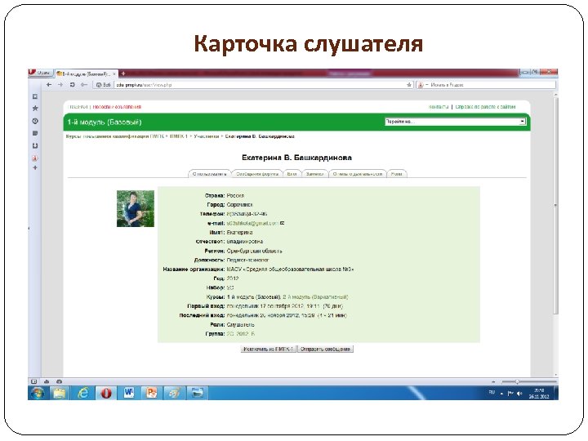Open the "Главная" link in the page header
Image resolution: width=588 pixels, height=441 pixels.
[78, 107]
